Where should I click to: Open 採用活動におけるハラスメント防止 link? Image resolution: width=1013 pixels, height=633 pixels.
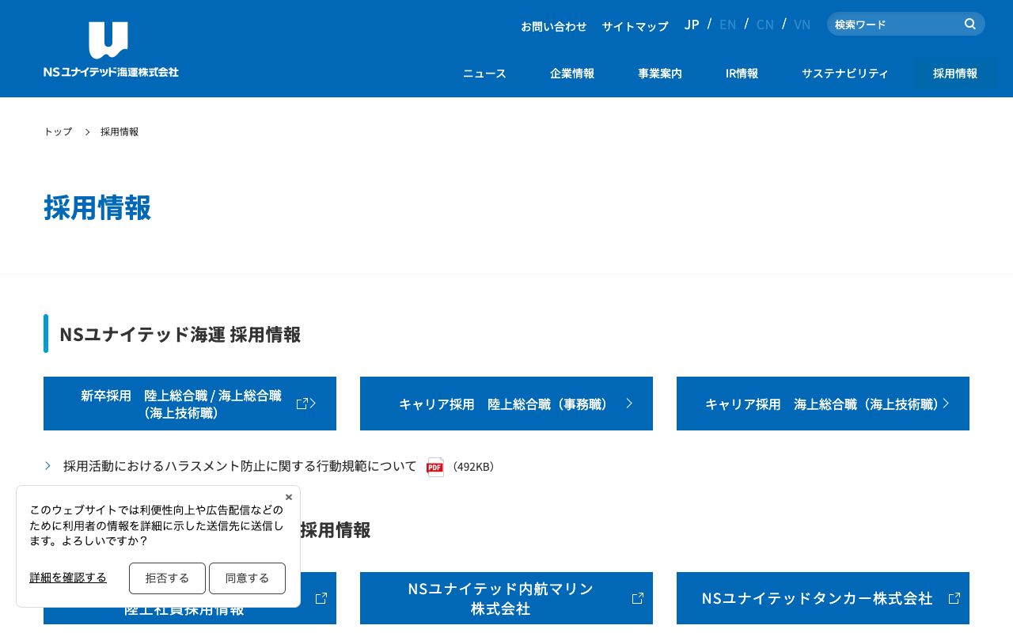click(240, 466)
